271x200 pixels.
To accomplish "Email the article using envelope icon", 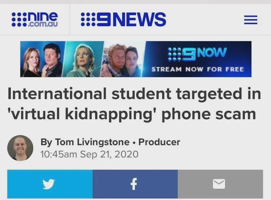I will (219, 184).
